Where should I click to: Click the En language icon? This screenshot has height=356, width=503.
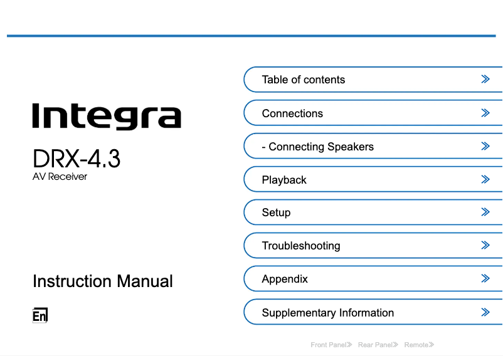[x=40, y=316]
